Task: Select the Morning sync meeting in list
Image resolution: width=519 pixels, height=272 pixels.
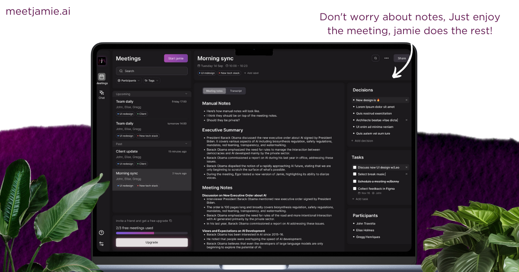Action: tap(152, 180)
